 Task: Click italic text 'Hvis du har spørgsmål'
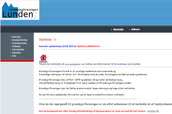[105, 104]
